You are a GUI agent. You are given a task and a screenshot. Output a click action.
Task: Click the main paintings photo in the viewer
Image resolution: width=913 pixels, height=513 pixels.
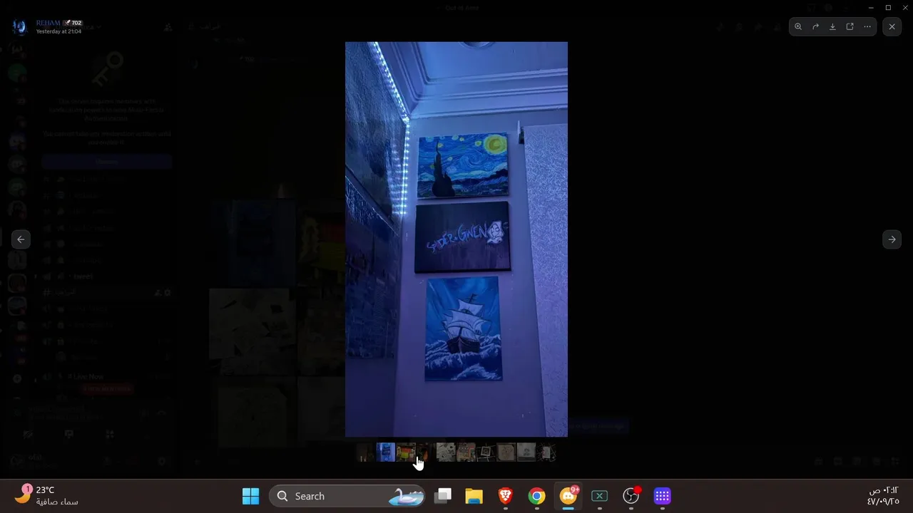tap(456, 239)
